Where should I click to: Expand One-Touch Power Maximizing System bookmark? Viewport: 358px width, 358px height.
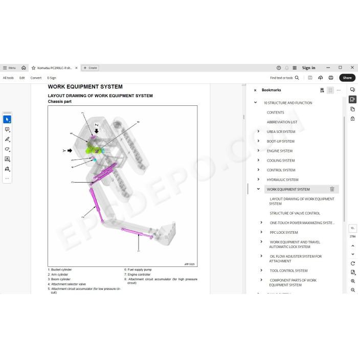coord(261,222)
